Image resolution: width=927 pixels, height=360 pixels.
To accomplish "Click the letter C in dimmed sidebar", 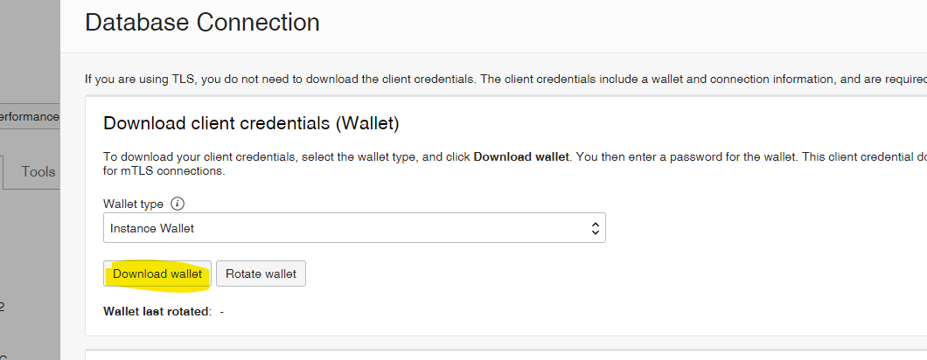I will pyautogui.click(x=3, y=354).
